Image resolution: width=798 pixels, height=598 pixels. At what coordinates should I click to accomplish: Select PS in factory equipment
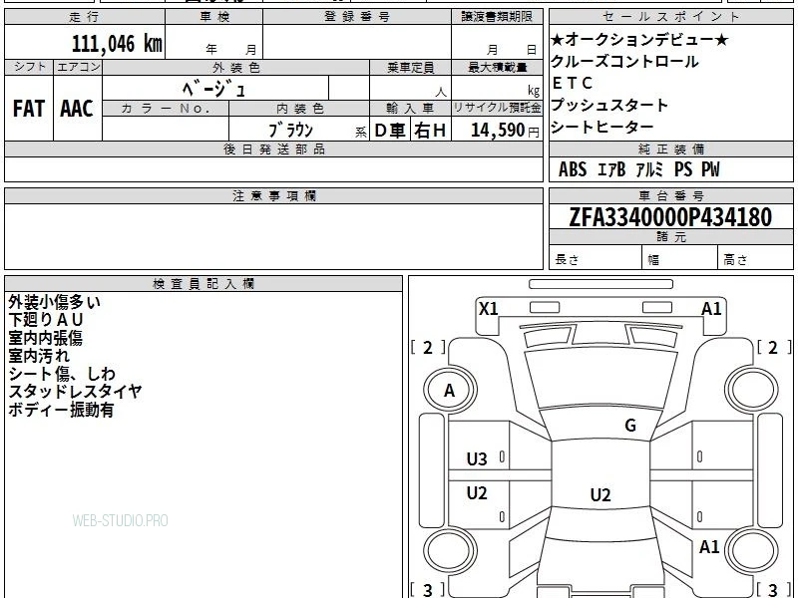click(683, 169)
